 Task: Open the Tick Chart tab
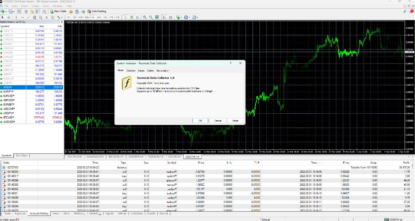[x=22, y=156]
